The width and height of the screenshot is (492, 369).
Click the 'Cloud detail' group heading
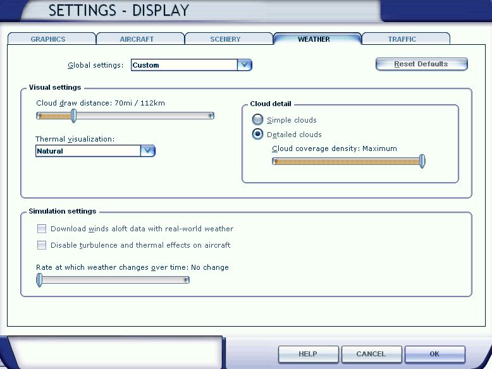point(271,104)
